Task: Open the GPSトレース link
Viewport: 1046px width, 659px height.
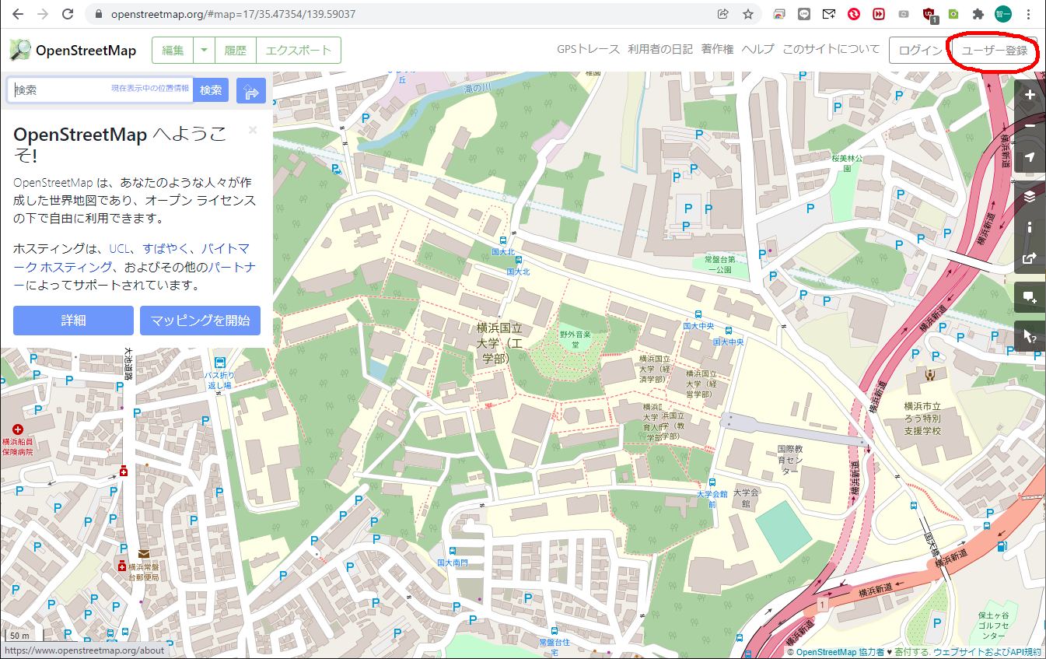Action: 588,49
